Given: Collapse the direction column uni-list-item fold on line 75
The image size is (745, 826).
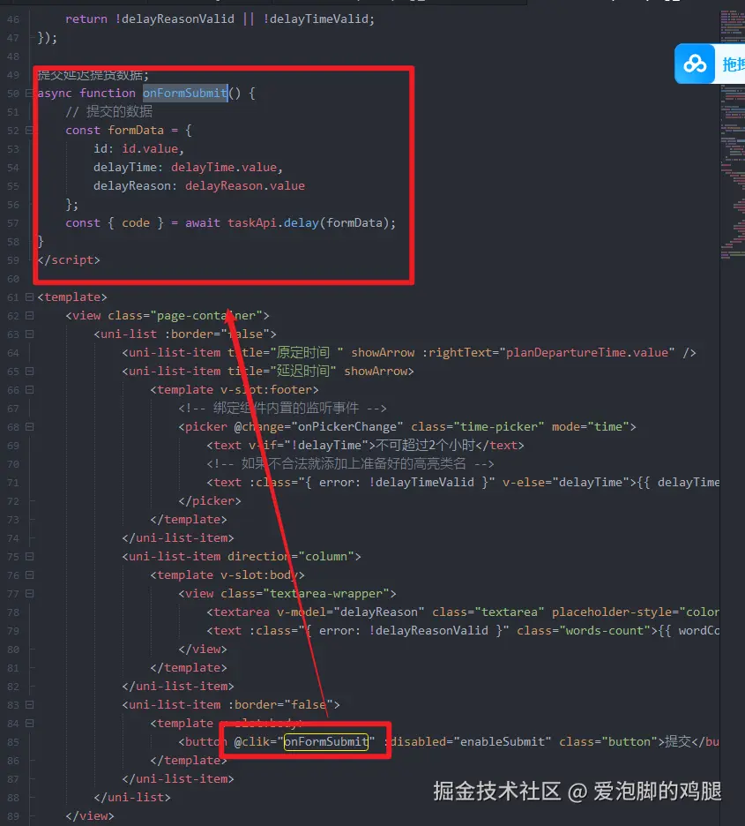Looking at the screenshot, I should point(29,557).
